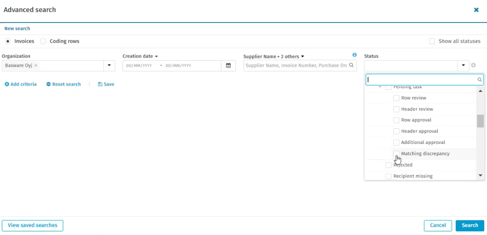Click View saved searches button
487x235 pixels.
[33, 225]
